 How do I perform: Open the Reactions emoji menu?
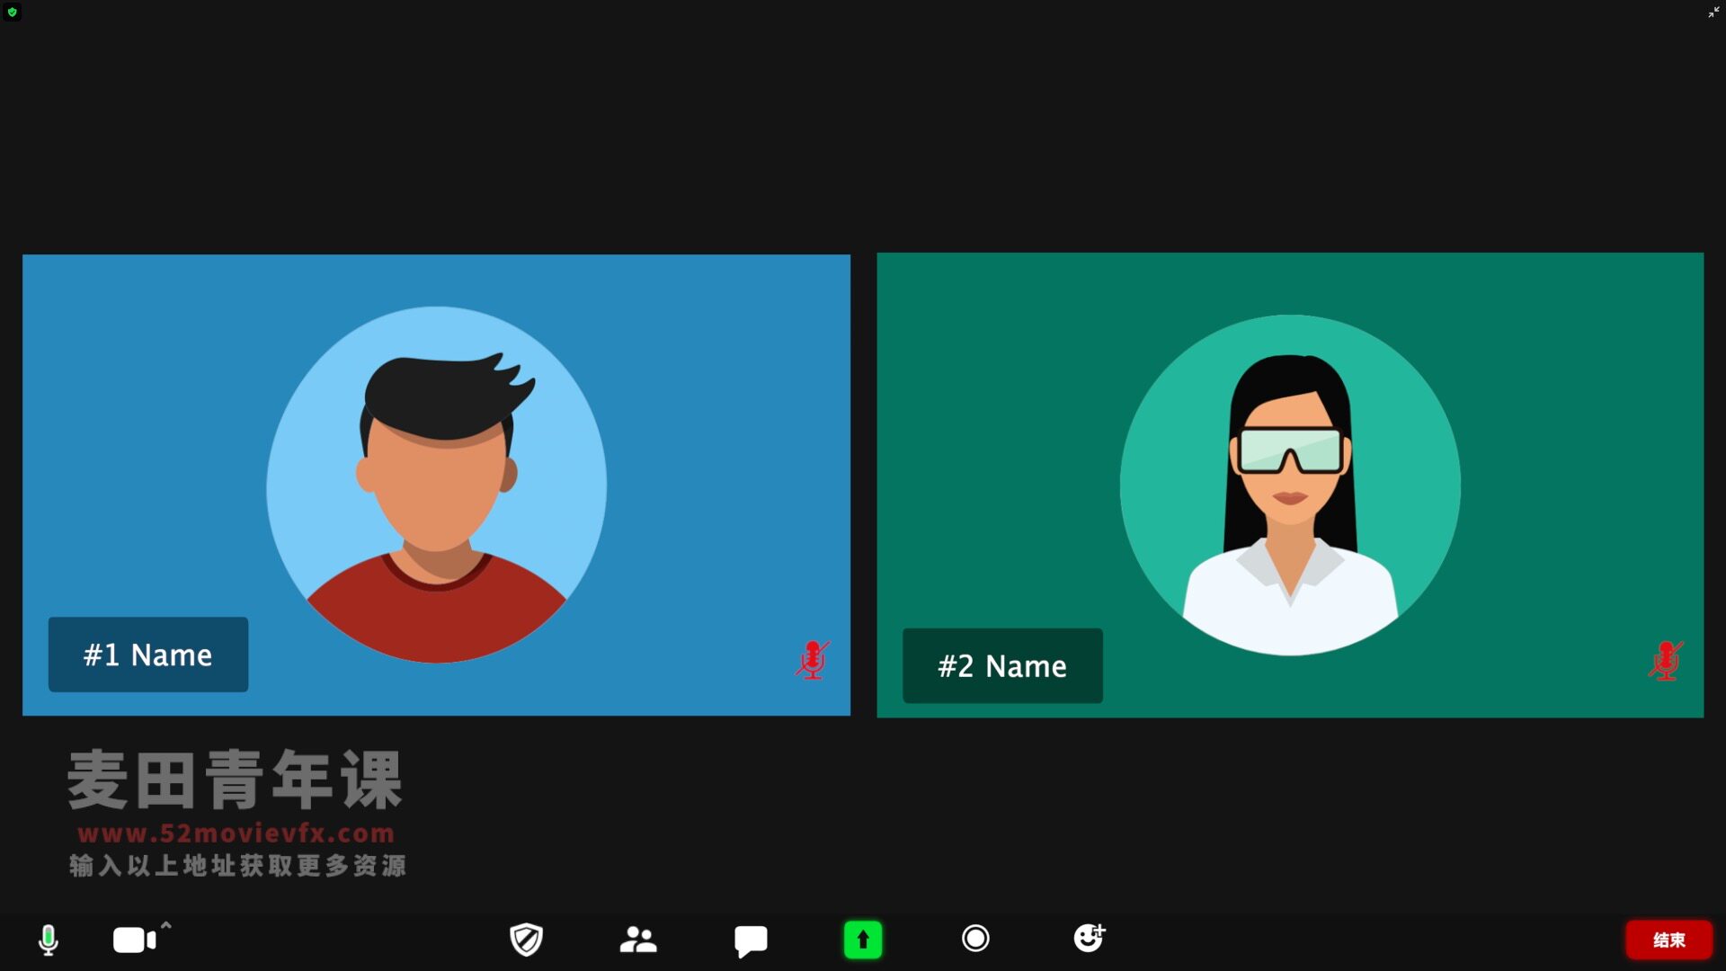pos(1089,938)
